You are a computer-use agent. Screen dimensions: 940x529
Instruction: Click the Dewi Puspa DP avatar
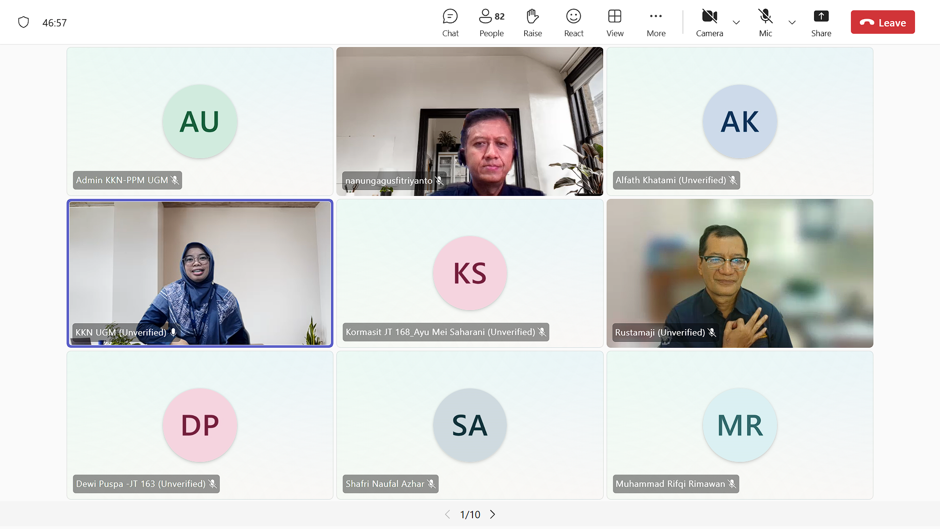pos(200,425)
